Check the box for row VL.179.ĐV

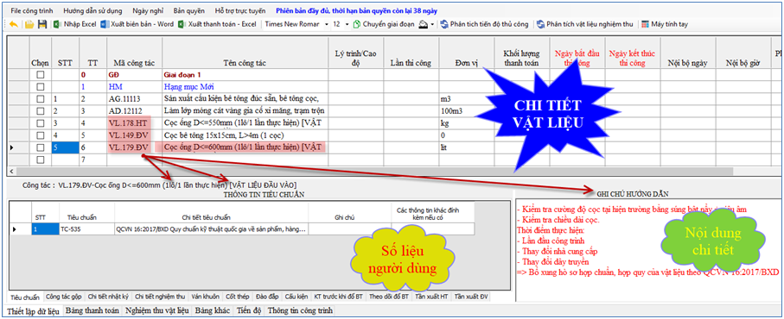pos(41,147)
